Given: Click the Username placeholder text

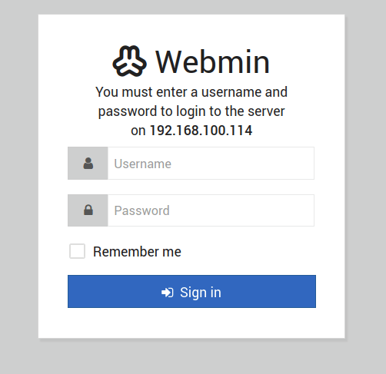Looking at the screenshot, I should tap(143, 164).
